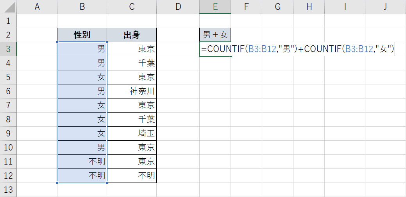
Task: Click cell C7 containing 東京
Action: pyautogui.click(x=132, y=106)
